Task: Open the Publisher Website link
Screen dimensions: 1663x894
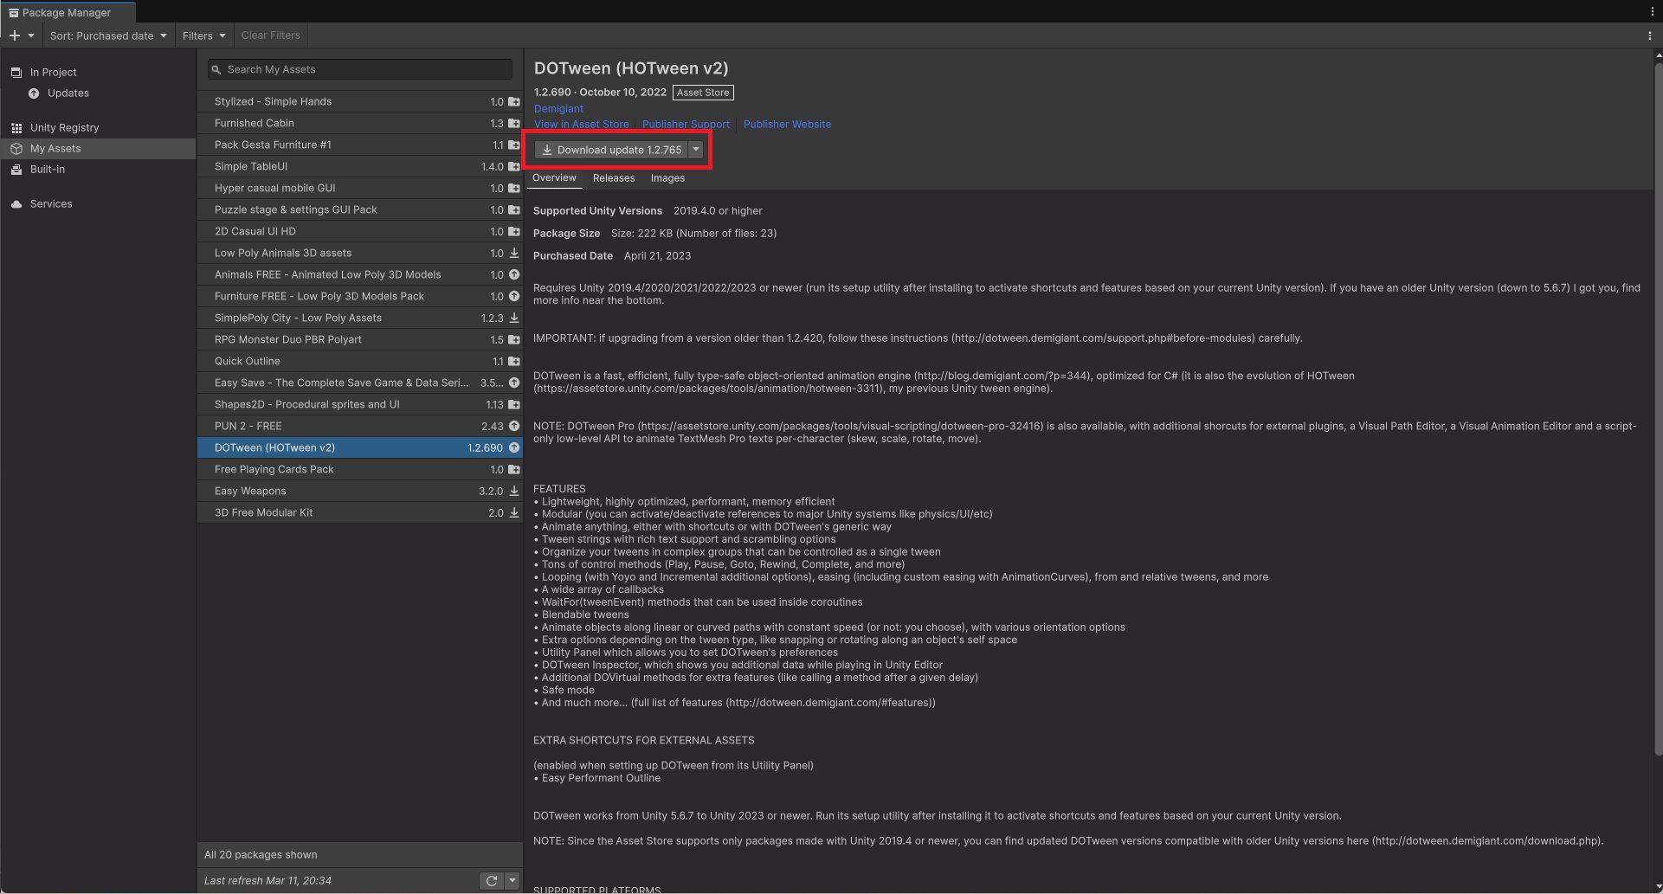Action: point(786,124)
